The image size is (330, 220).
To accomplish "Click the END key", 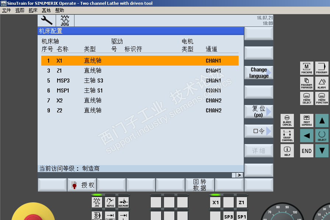I will click(x=307, y=151).
